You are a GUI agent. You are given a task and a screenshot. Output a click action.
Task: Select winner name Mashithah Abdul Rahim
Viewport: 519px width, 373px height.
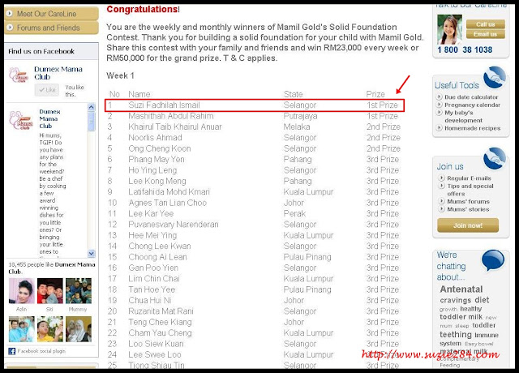pyautogui.click(x=171, y=116)
